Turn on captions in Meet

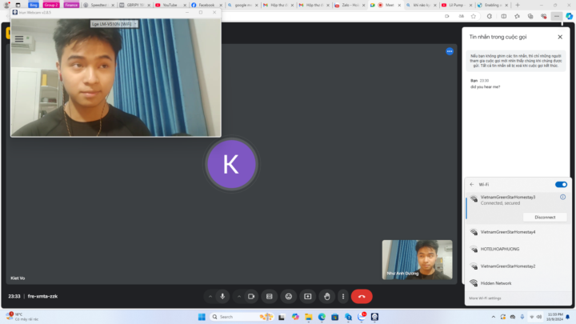270,297
